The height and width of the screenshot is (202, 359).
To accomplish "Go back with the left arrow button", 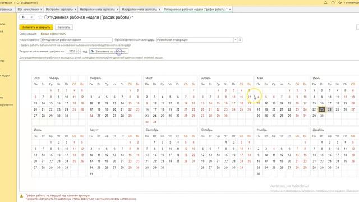I will [24, 17].
